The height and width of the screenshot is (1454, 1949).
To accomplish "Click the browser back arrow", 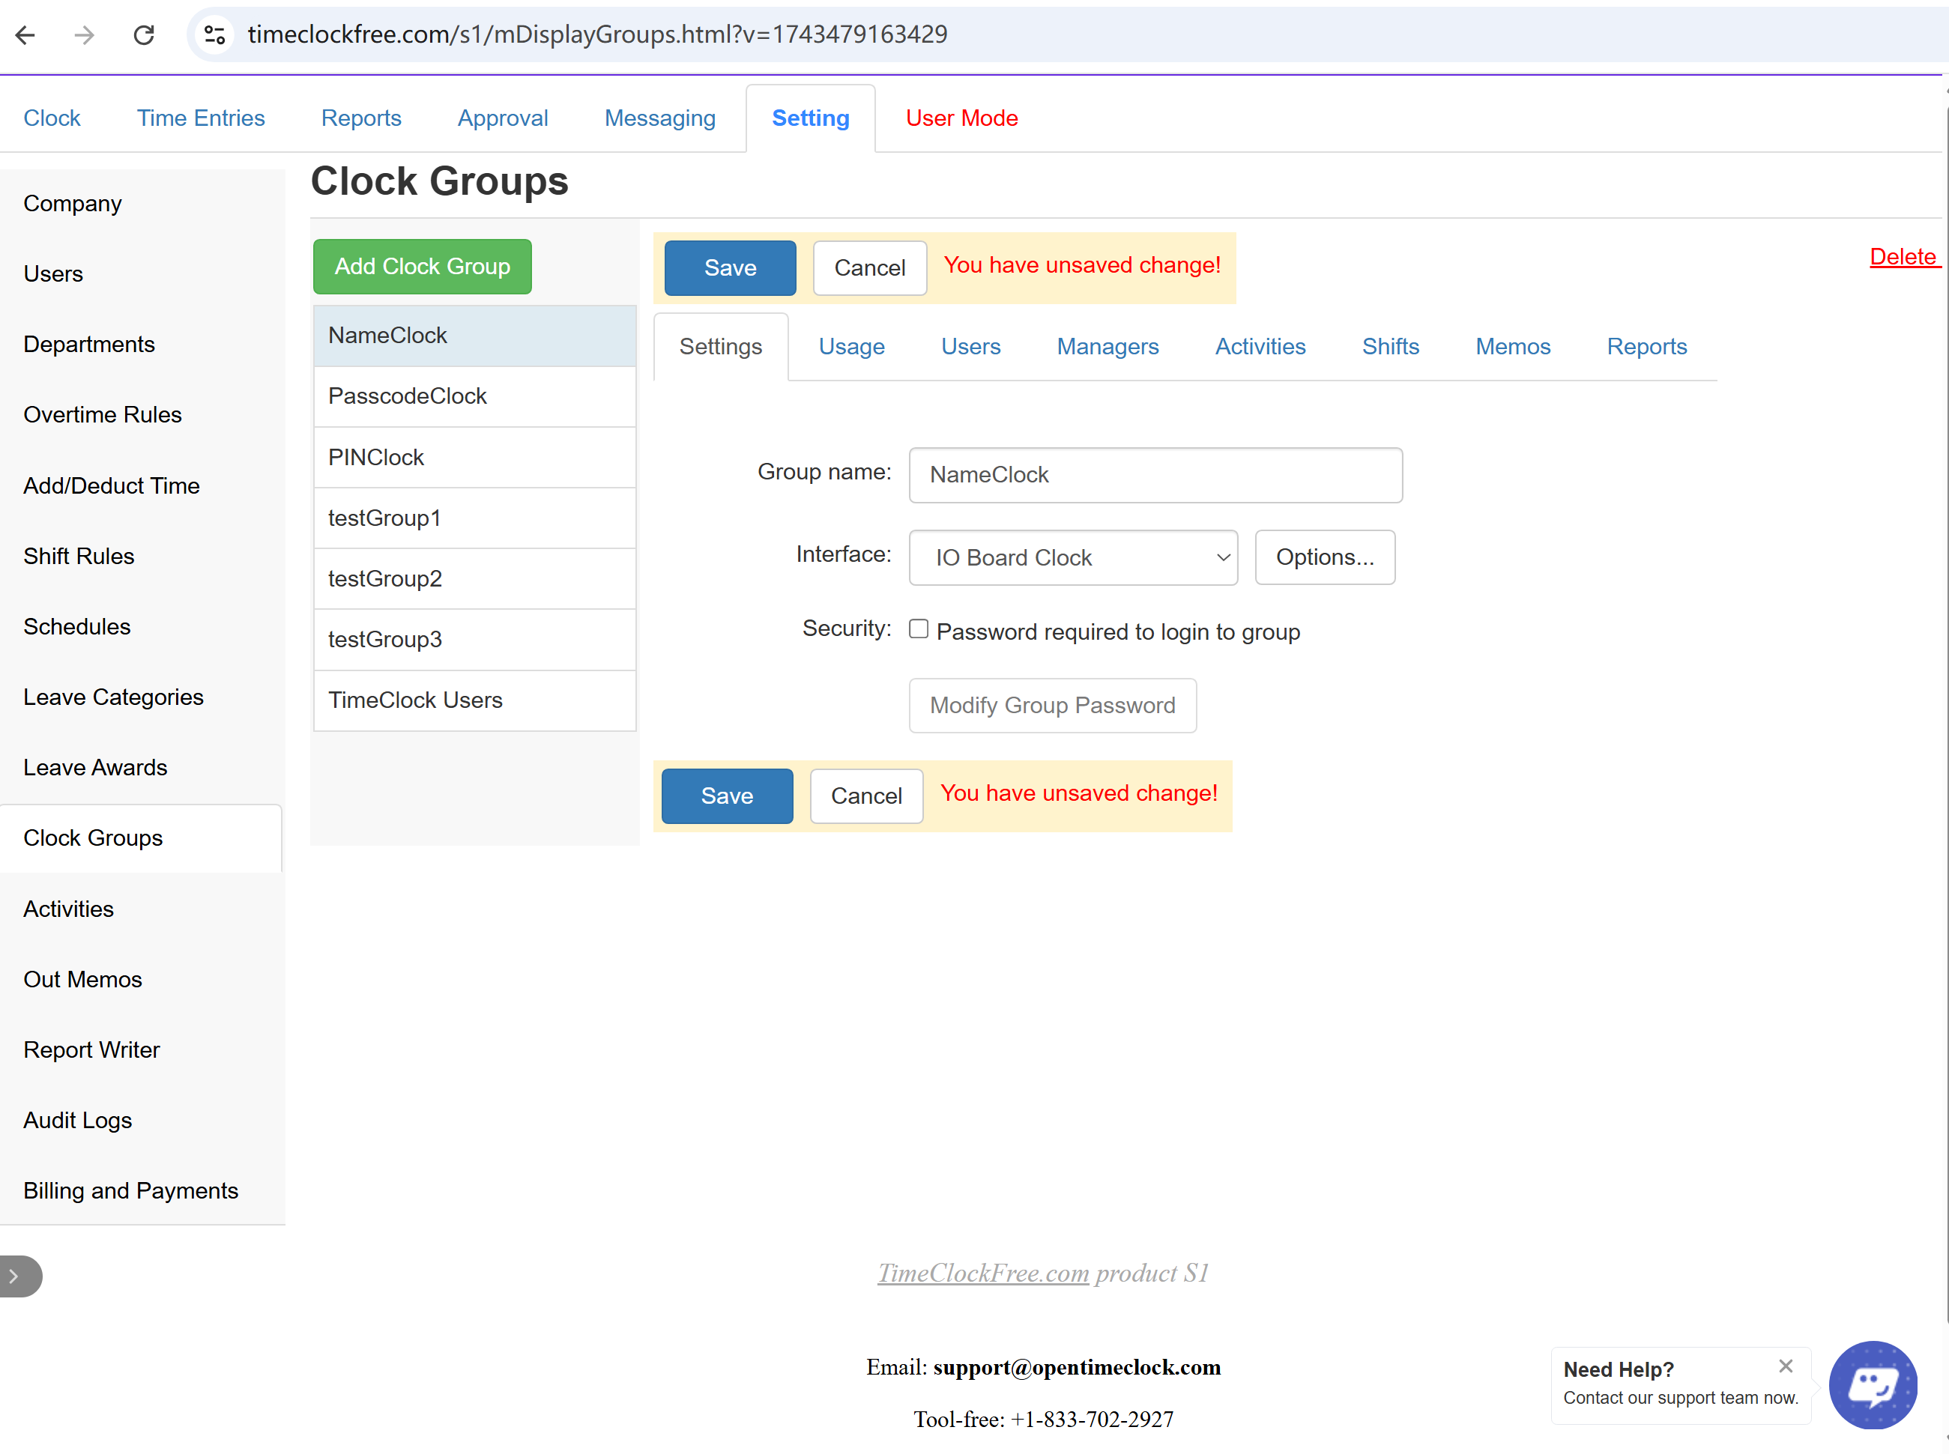I will [x=25, y=35].
